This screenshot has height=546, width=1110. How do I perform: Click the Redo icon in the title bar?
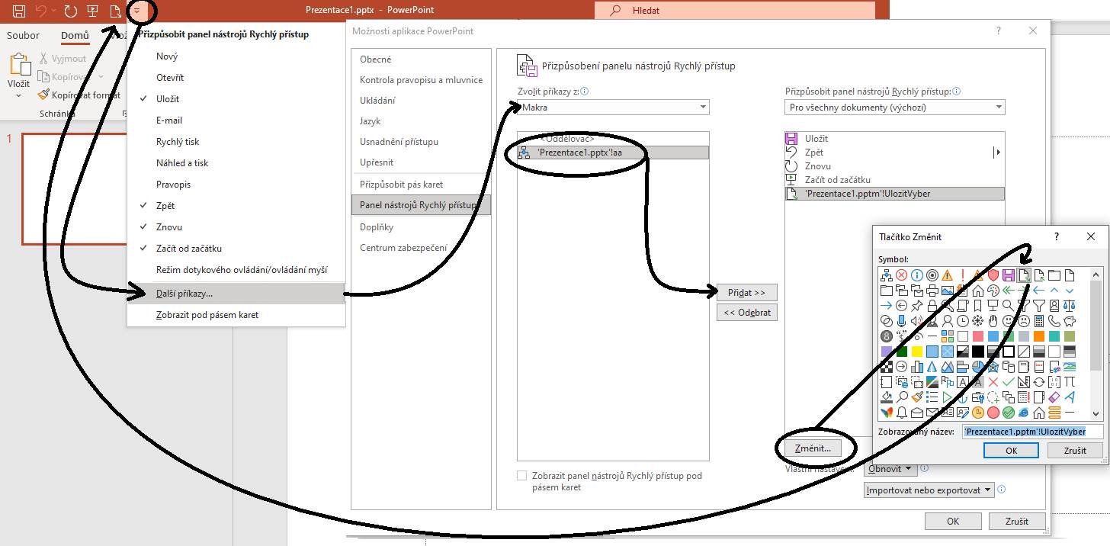point(71,11)
